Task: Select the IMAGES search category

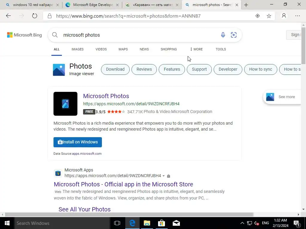Action: (77, 49)
